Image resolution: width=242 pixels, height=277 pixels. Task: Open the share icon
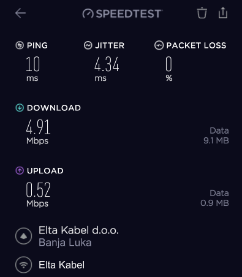pyautogui.click(x=223, y=13)
